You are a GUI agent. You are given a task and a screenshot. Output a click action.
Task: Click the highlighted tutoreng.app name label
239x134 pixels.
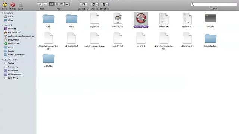click(x=141, y=26)
